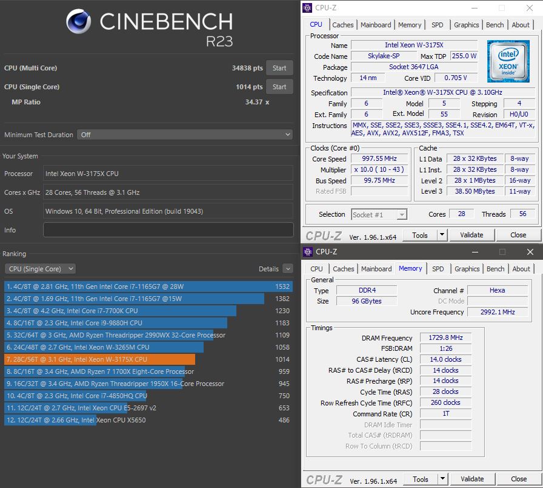
Task: Select ranking row Core i7-1165G7 @15W
Action: point(148,299)
